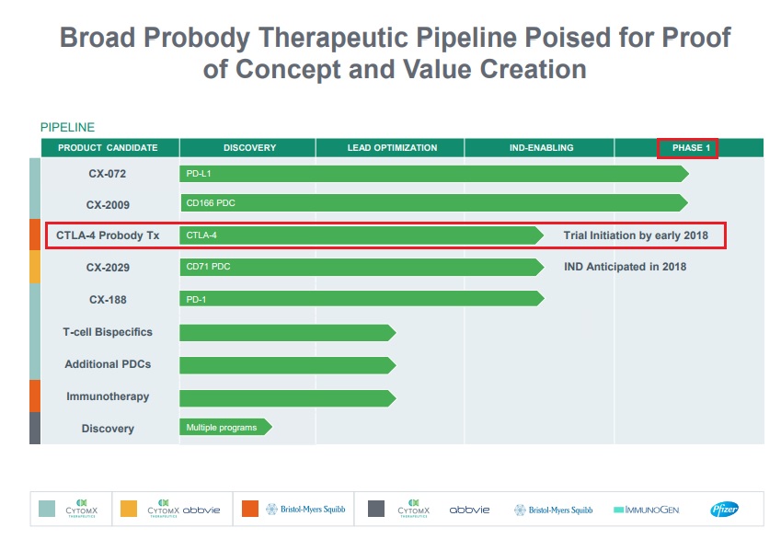Click the CD166 PDC progress bar

[432, 202]
